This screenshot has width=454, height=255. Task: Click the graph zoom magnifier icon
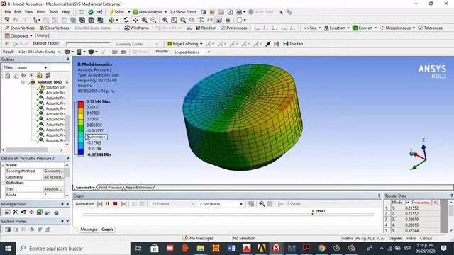[262, 204]
